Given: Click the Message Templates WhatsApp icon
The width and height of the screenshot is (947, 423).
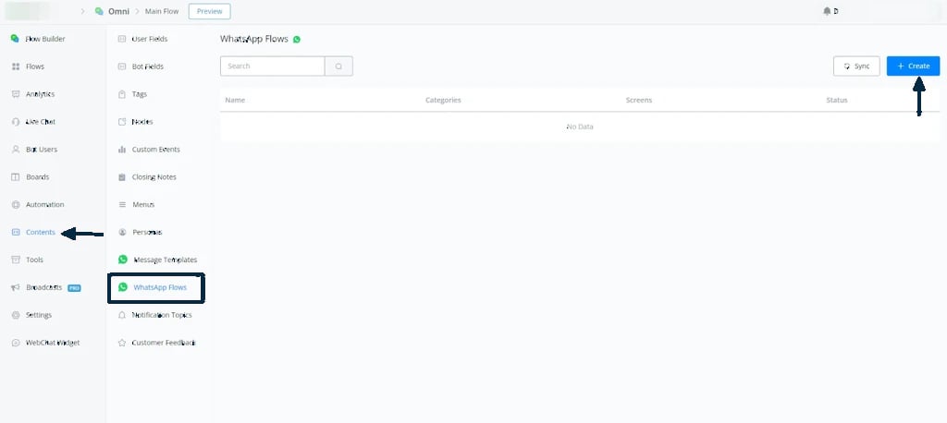Looking at the screenshot, I should pyautogui.click(x=123, y=260).
